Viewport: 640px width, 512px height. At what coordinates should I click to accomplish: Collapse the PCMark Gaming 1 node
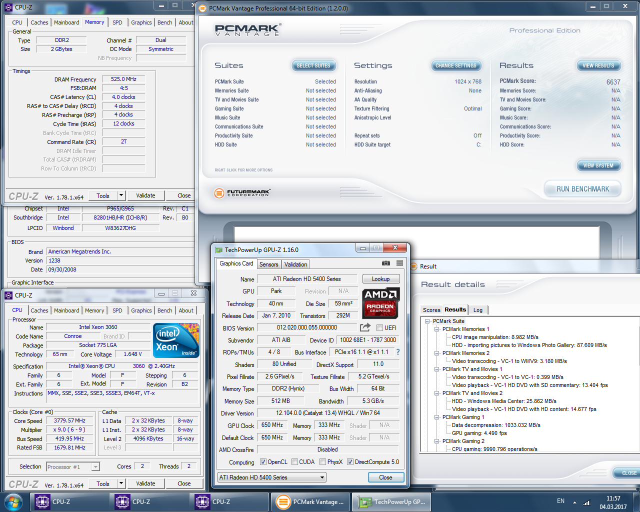coord(437,417)
